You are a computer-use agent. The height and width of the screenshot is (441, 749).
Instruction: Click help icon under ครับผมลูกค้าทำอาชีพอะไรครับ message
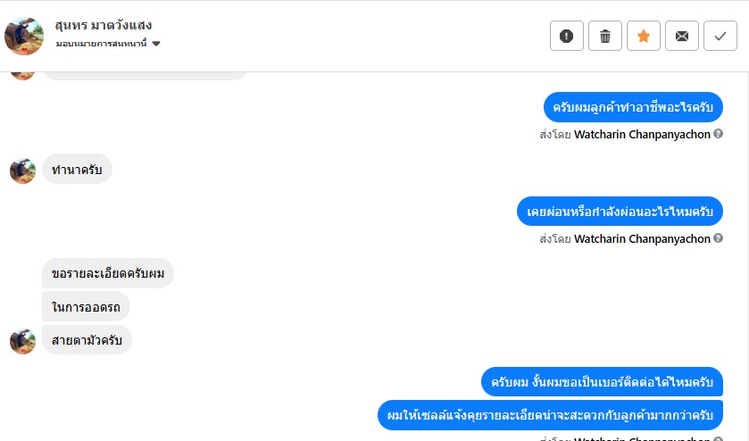click(718, 134)
